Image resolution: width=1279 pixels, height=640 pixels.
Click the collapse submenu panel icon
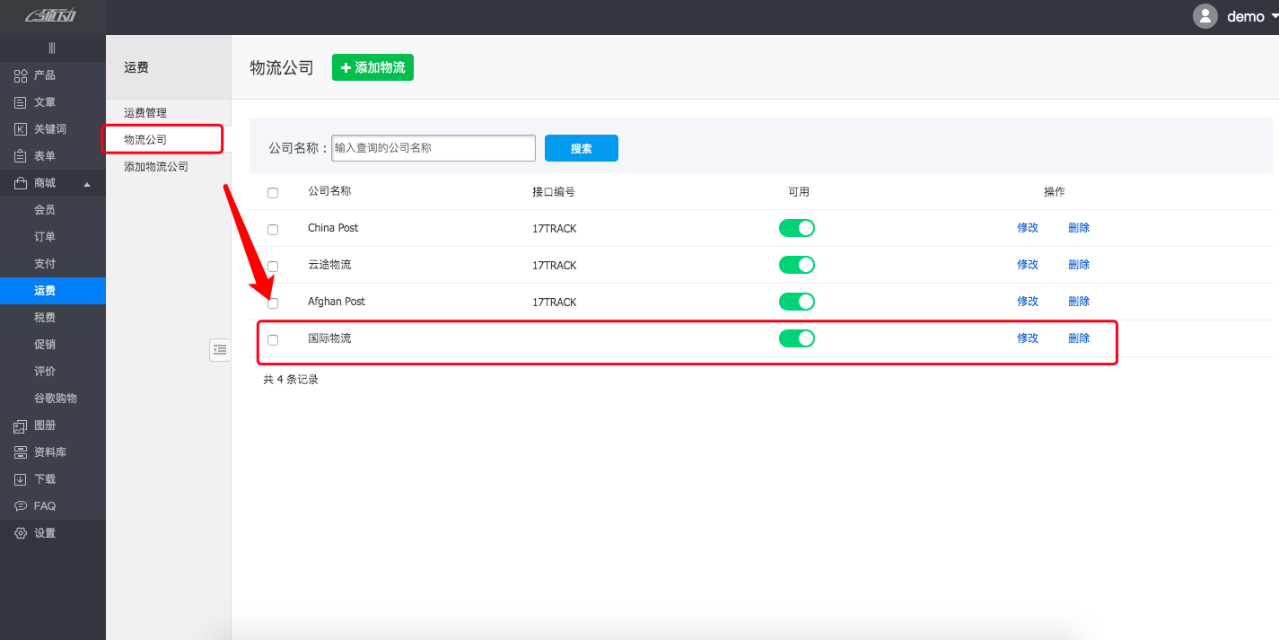click(220, 350)
